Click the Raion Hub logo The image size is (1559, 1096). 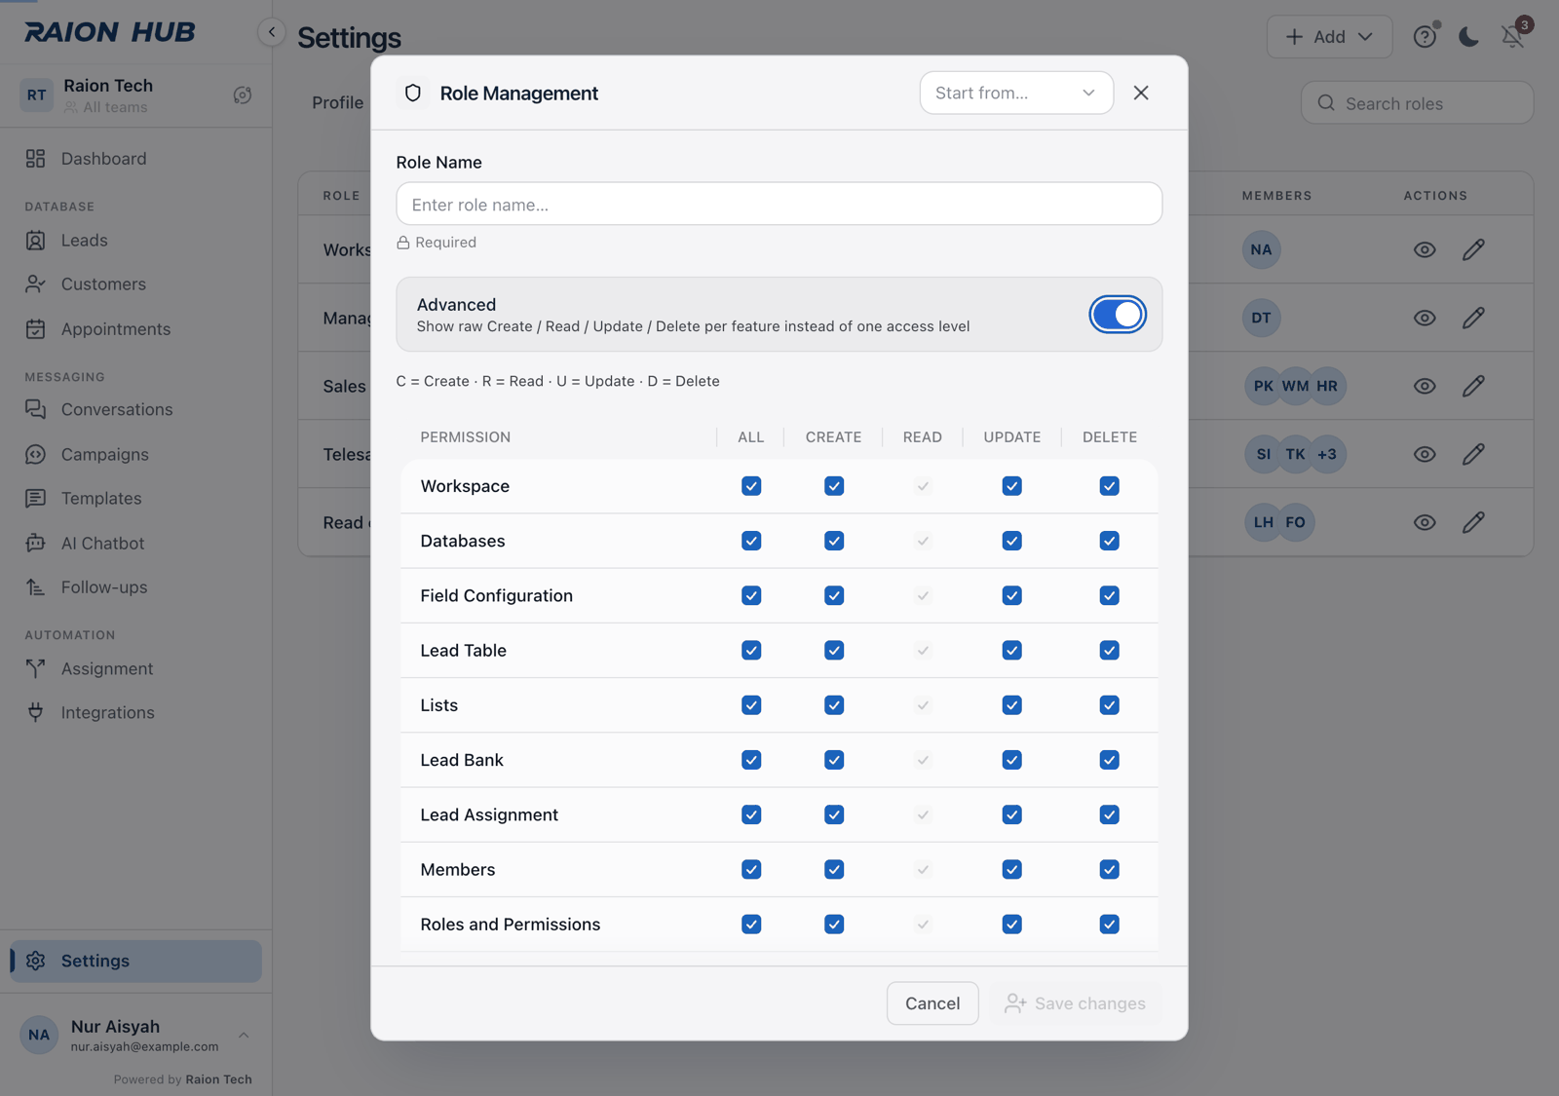[110, 32]
